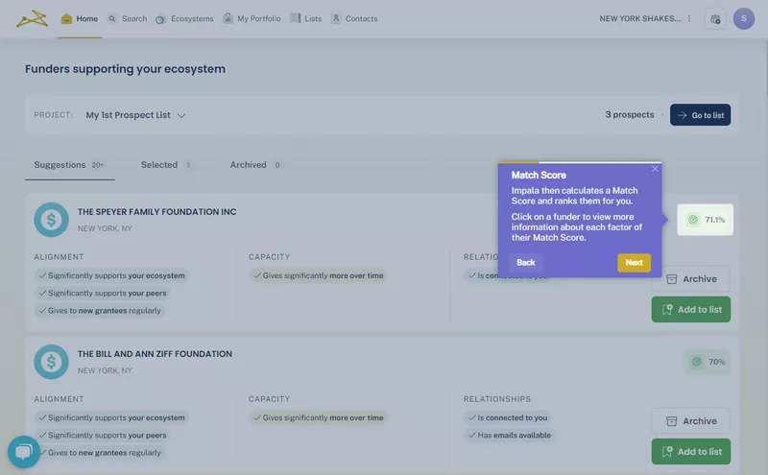Open the three-dot organization menu

689,19
